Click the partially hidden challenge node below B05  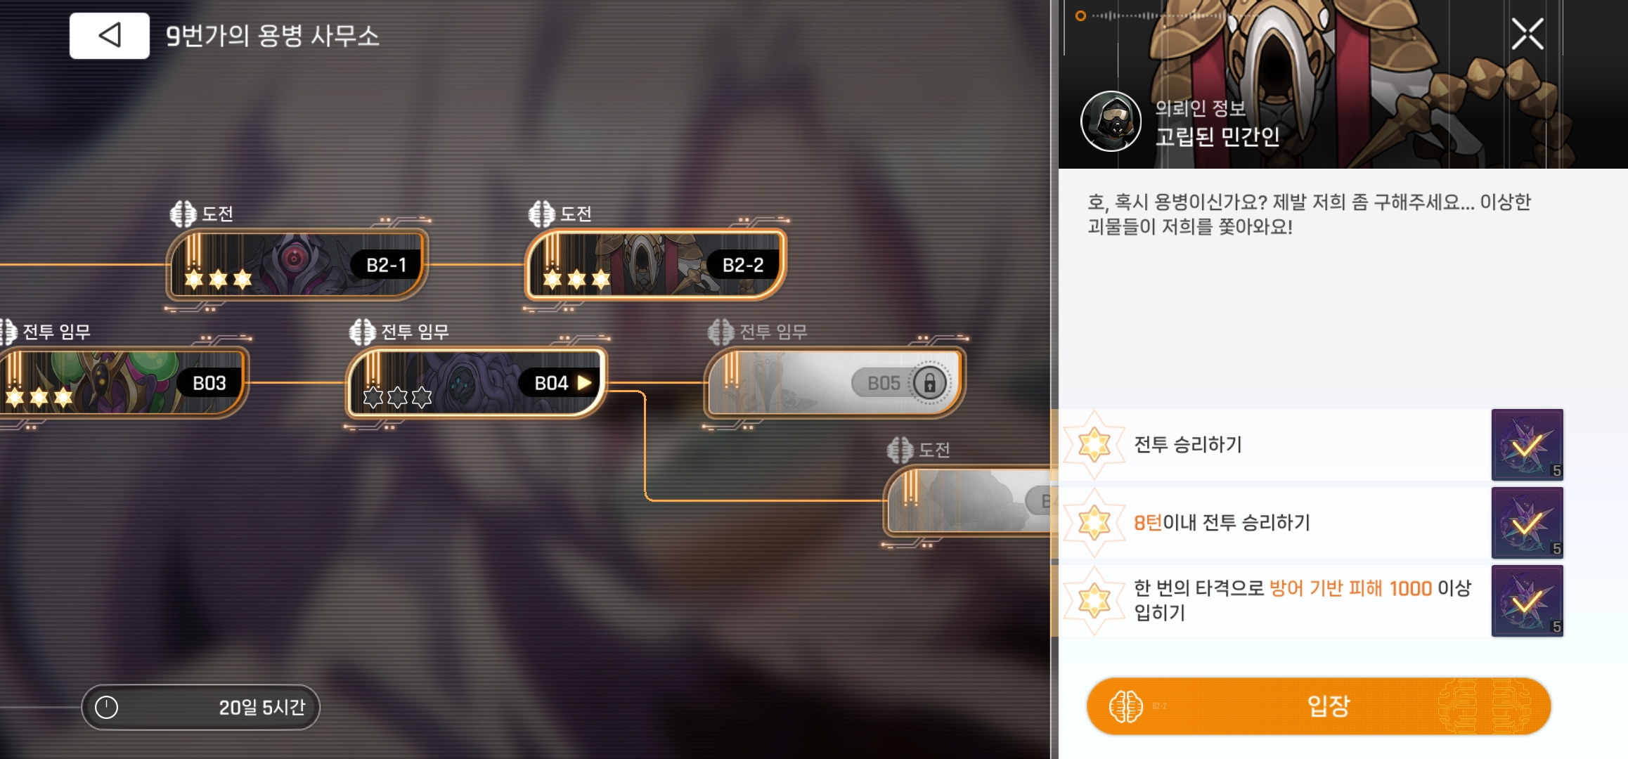click(x=967, y=501)
